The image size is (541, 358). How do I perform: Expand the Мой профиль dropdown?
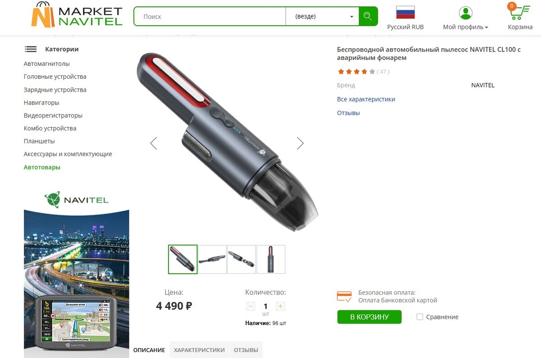pos(465,27)
